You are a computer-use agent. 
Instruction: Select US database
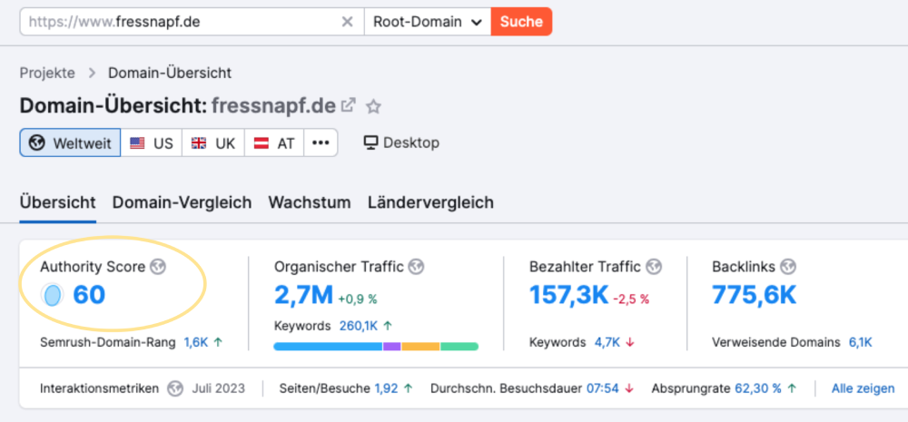pos(151,143)
